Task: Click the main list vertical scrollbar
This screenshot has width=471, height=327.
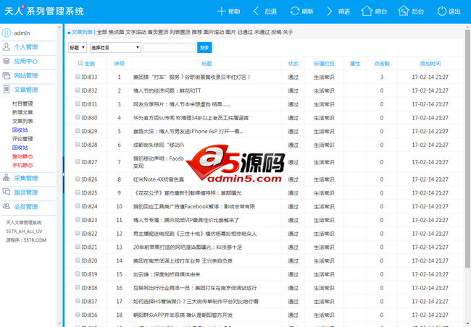Action: (x=467, y=148)
